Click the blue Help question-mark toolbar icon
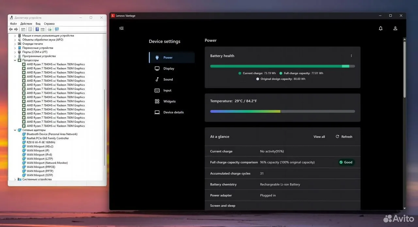Image resolution: width=418 pixels, height=227 pixels. click(x=37, y=29)
